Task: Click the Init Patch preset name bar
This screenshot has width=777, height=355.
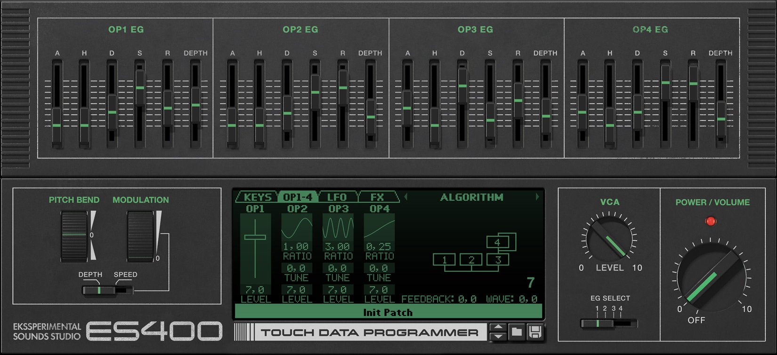Action: pyautogui.click(x=388, y=312)
